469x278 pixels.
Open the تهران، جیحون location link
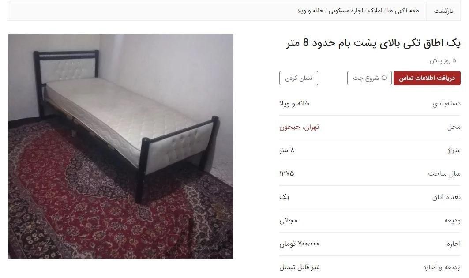(x=300, y=127)
